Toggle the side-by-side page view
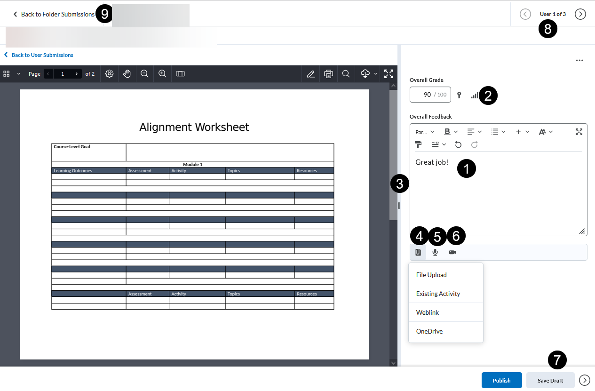 pyautogui.click(x=180, y=74)
